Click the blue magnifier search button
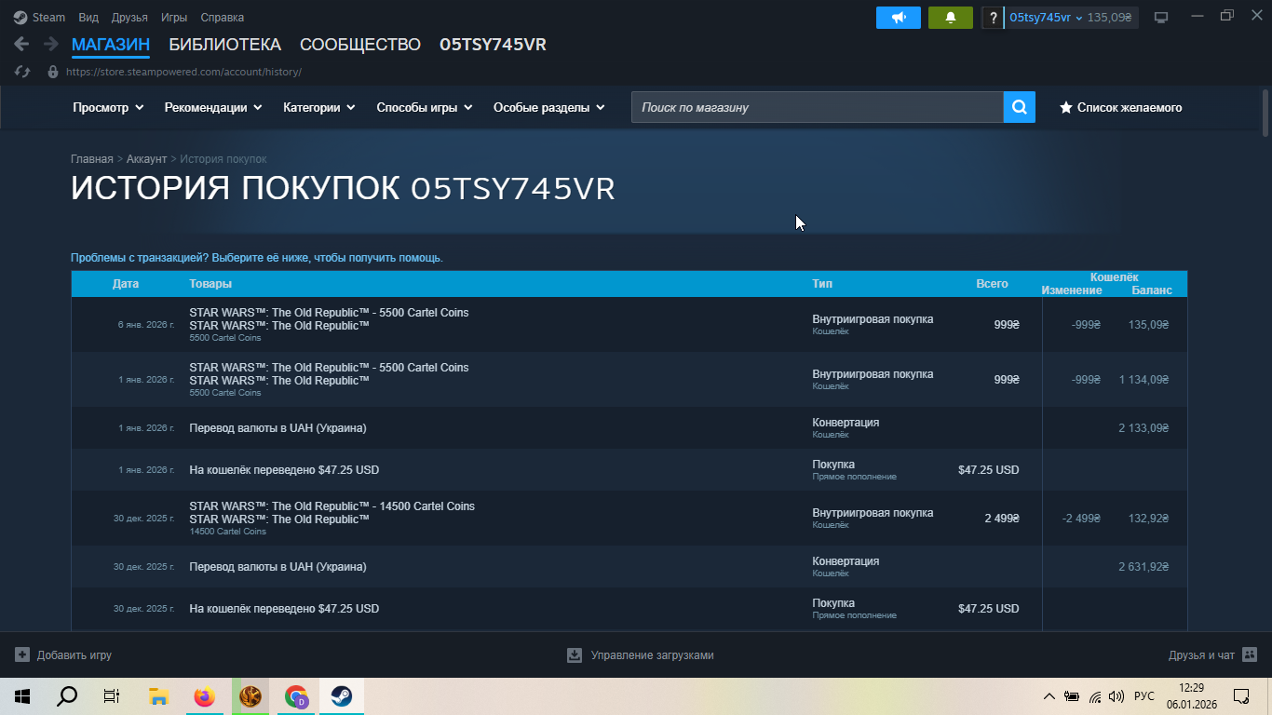Screen dimensions: 1272x715 pos(1020,107)
